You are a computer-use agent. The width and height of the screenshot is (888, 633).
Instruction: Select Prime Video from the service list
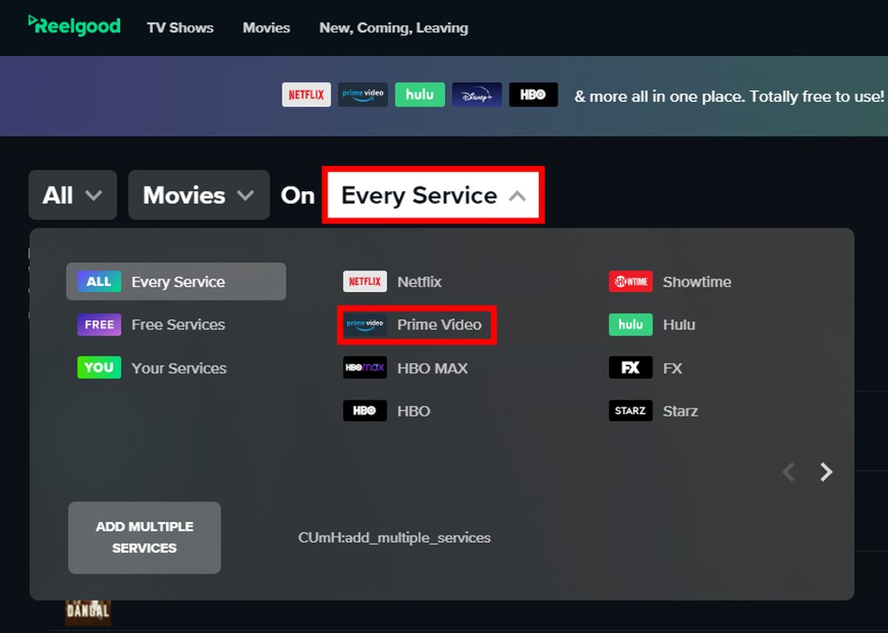417,325
